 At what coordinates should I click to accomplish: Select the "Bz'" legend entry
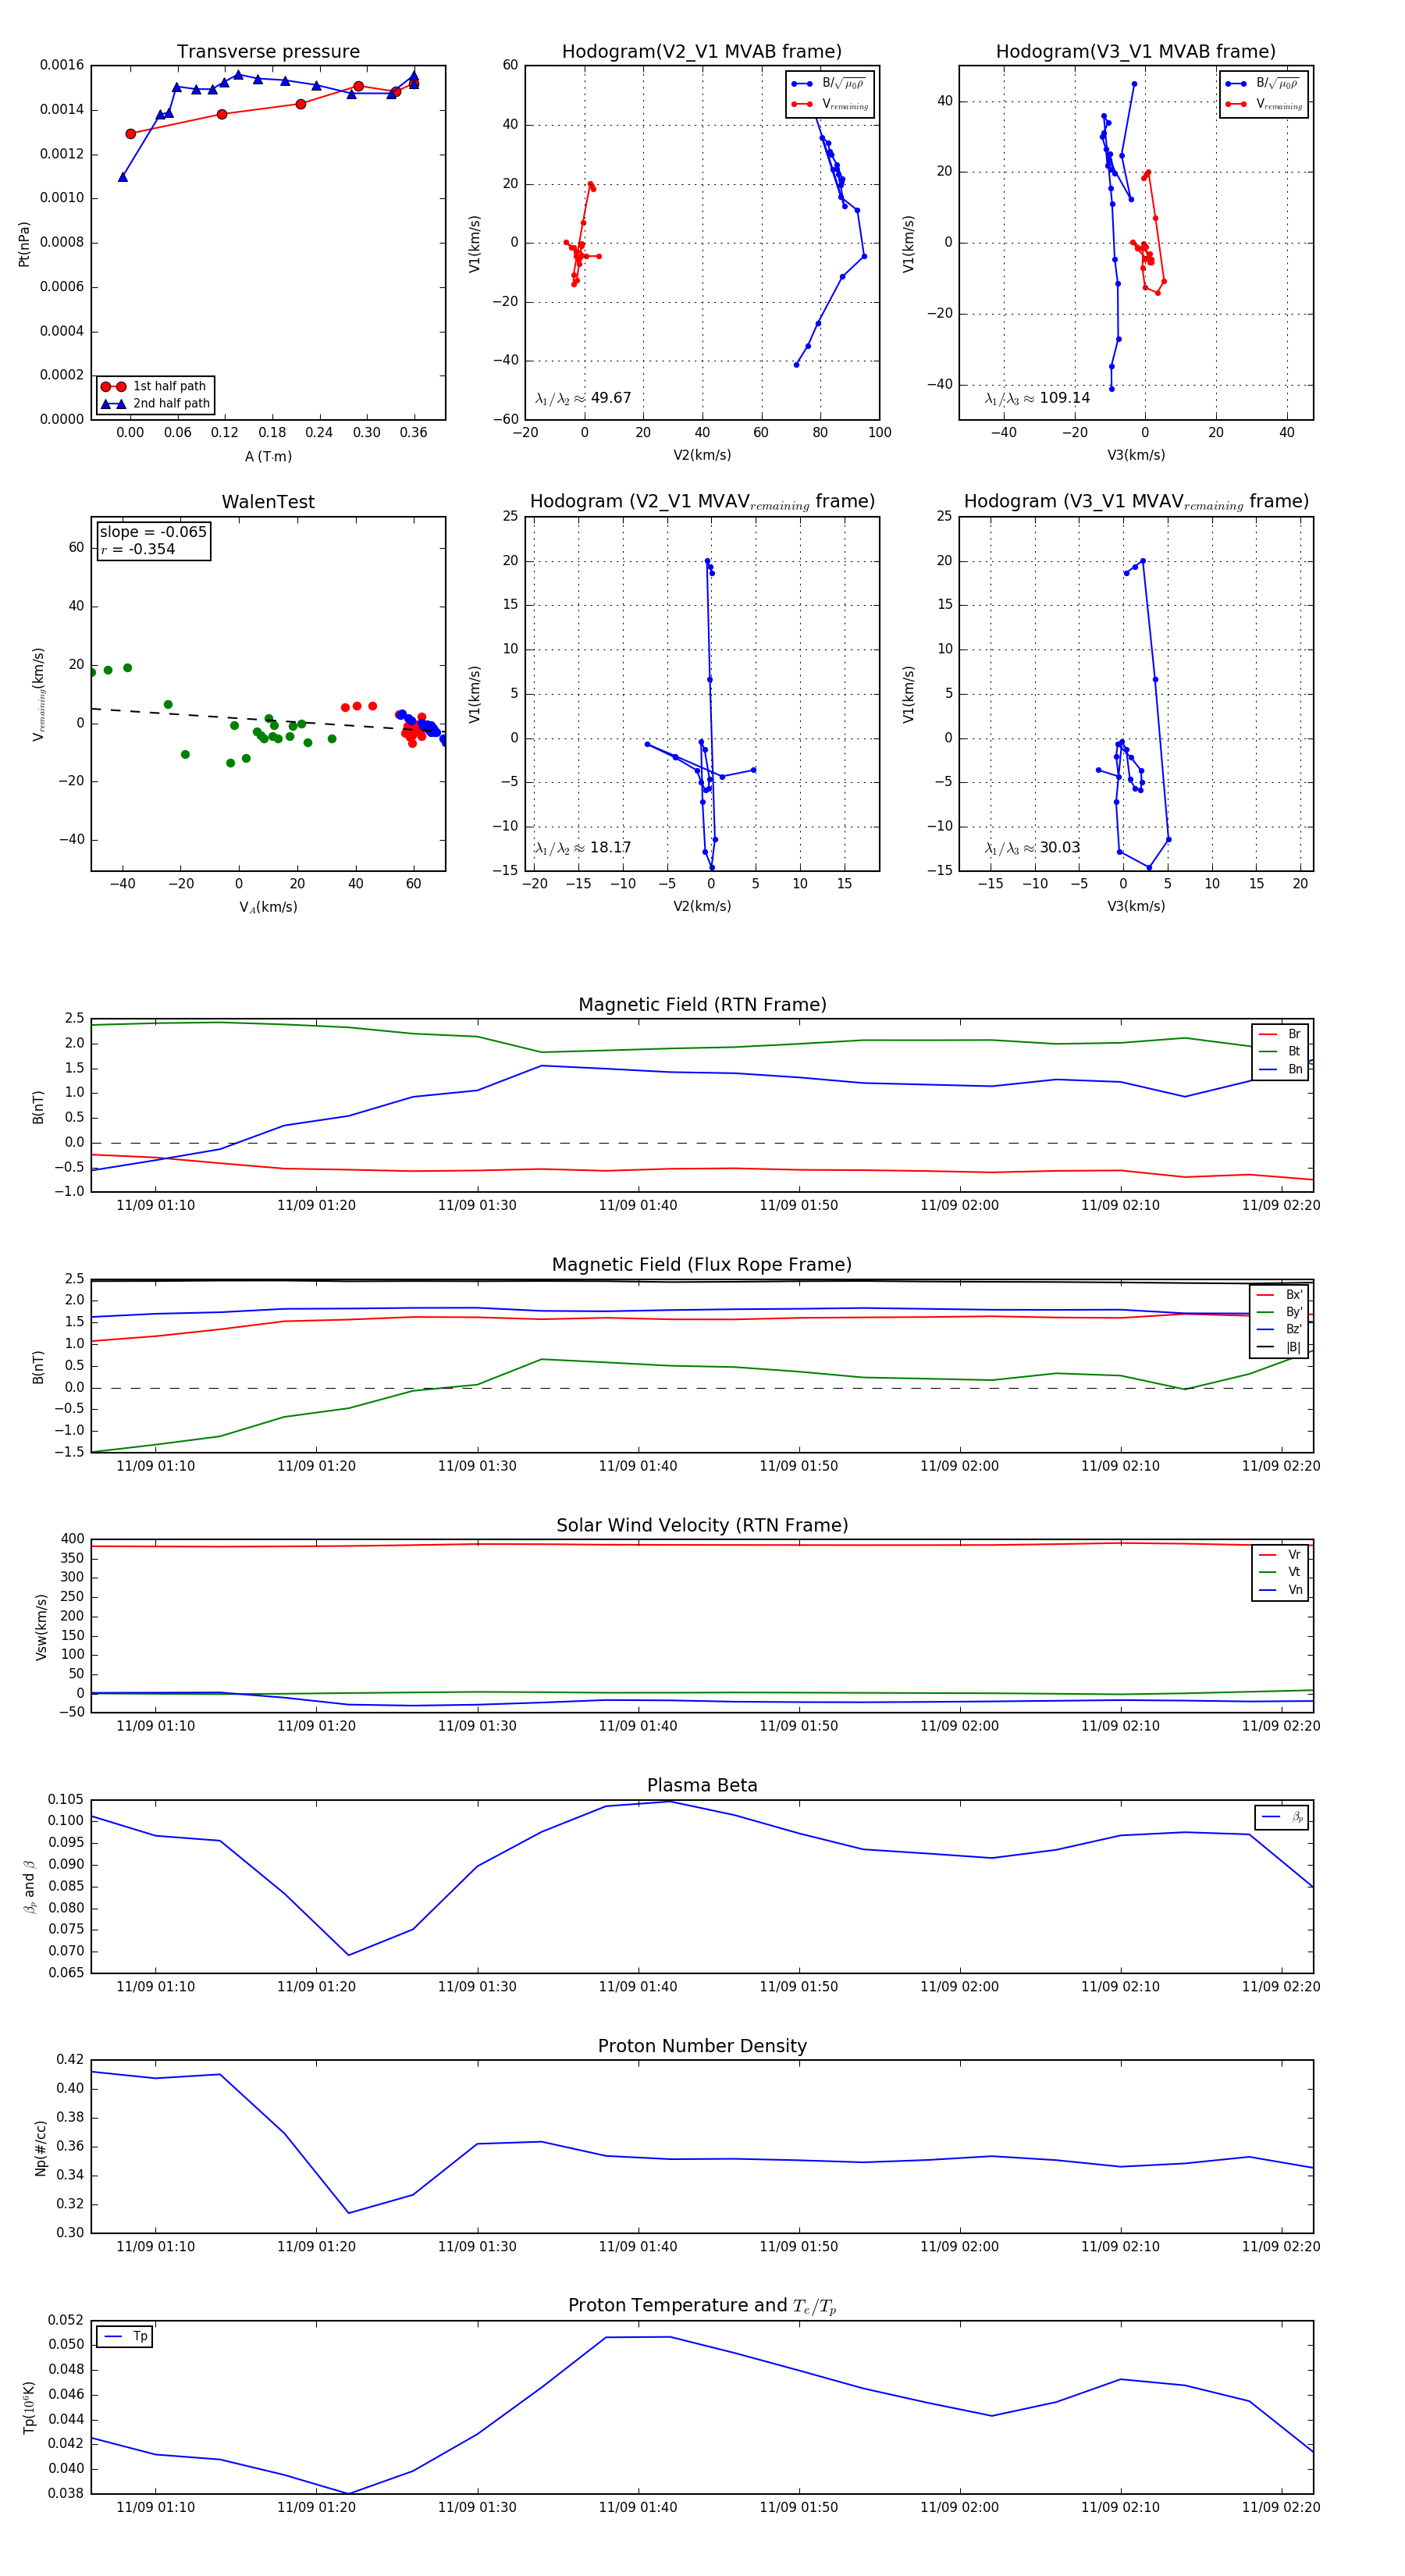(x=1279, y=1329)
